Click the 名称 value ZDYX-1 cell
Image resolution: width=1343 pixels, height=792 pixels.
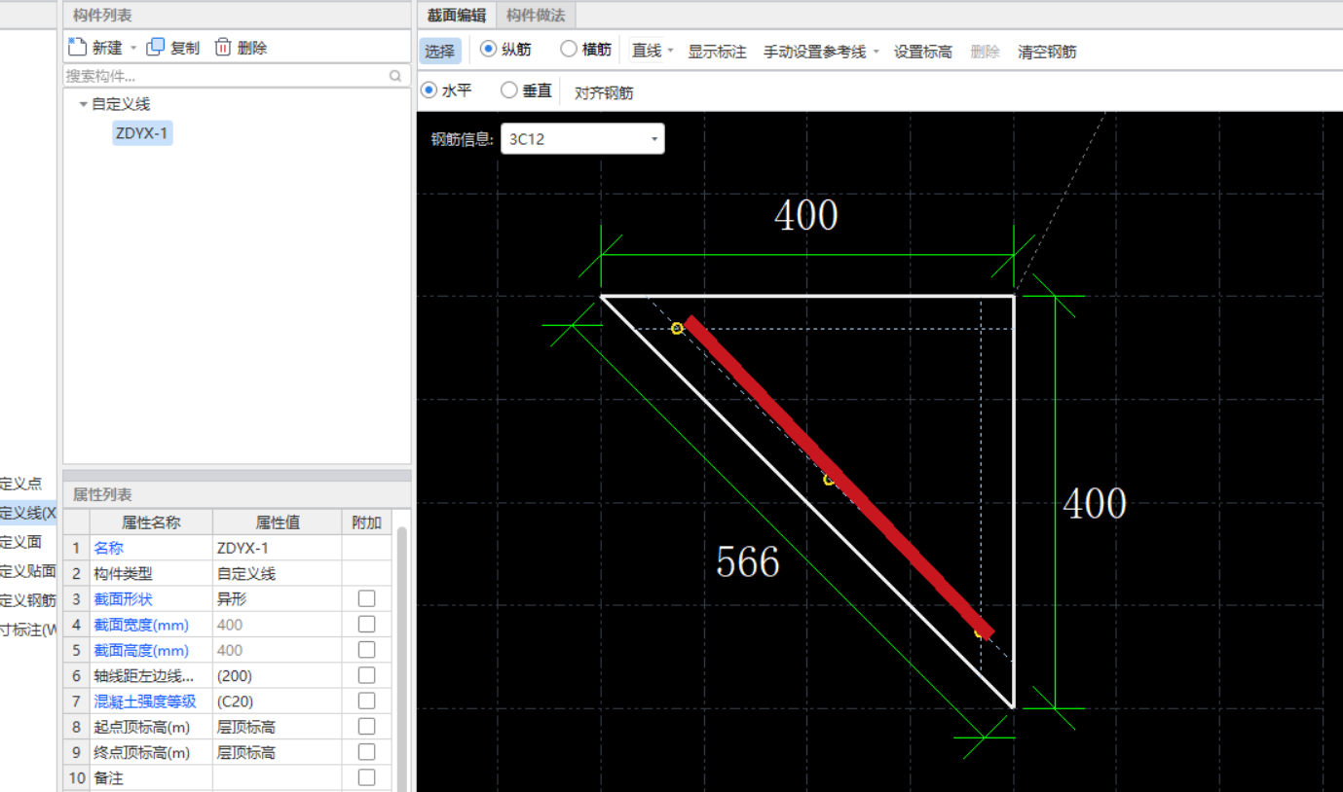(277, 548)
